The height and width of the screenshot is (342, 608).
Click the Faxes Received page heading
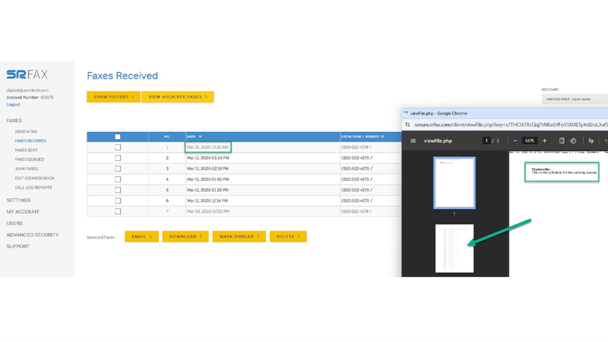(122, 76)
